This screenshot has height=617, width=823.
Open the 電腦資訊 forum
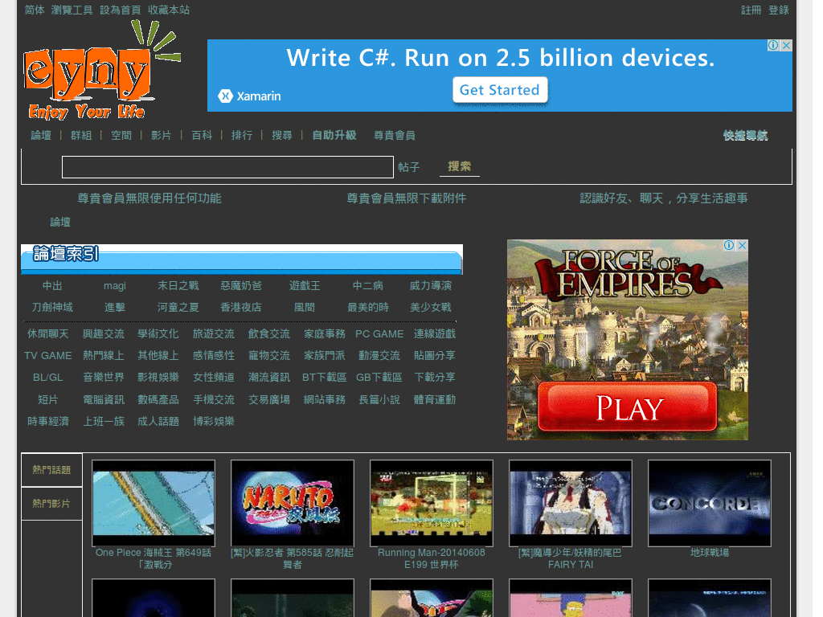pyautogui.click(x=104, y=400)
